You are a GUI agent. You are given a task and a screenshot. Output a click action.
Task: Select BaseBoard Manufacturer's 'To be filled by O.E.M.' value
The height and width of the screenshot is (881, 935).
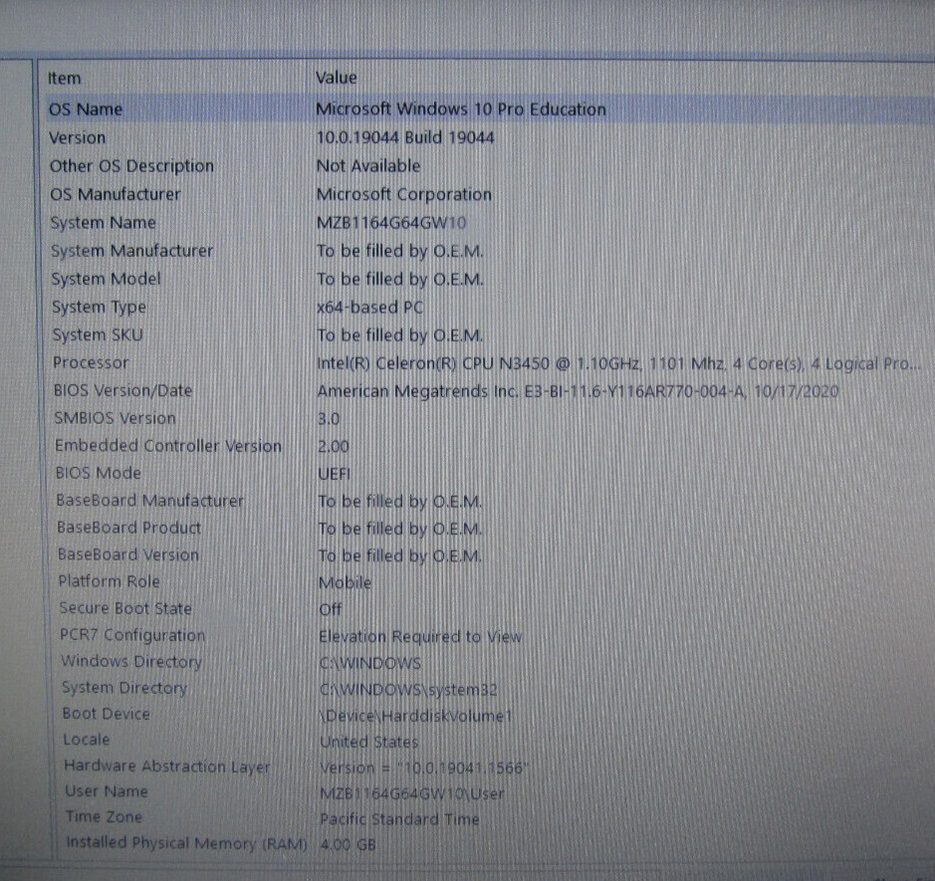(400, 502)
